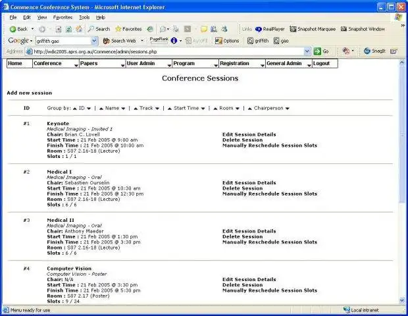Click the Address bar URL field

tap(165, 51)
